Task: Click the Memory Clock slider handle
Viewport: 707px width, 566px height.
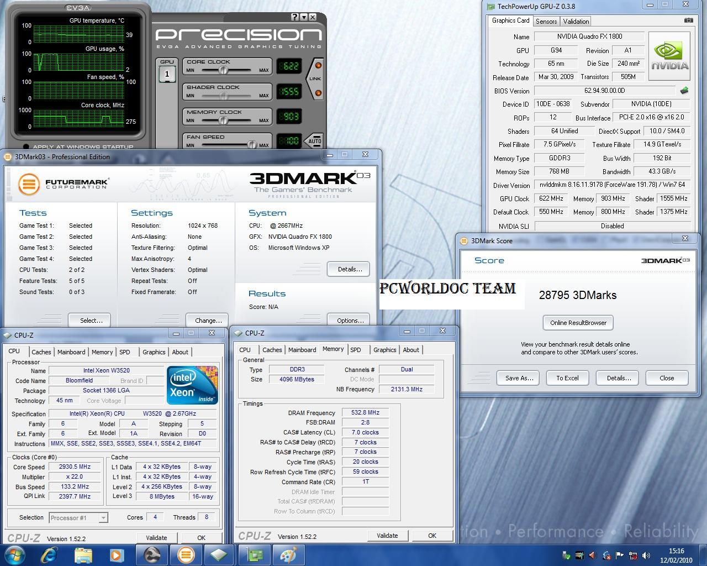Action: pos(225,120)
